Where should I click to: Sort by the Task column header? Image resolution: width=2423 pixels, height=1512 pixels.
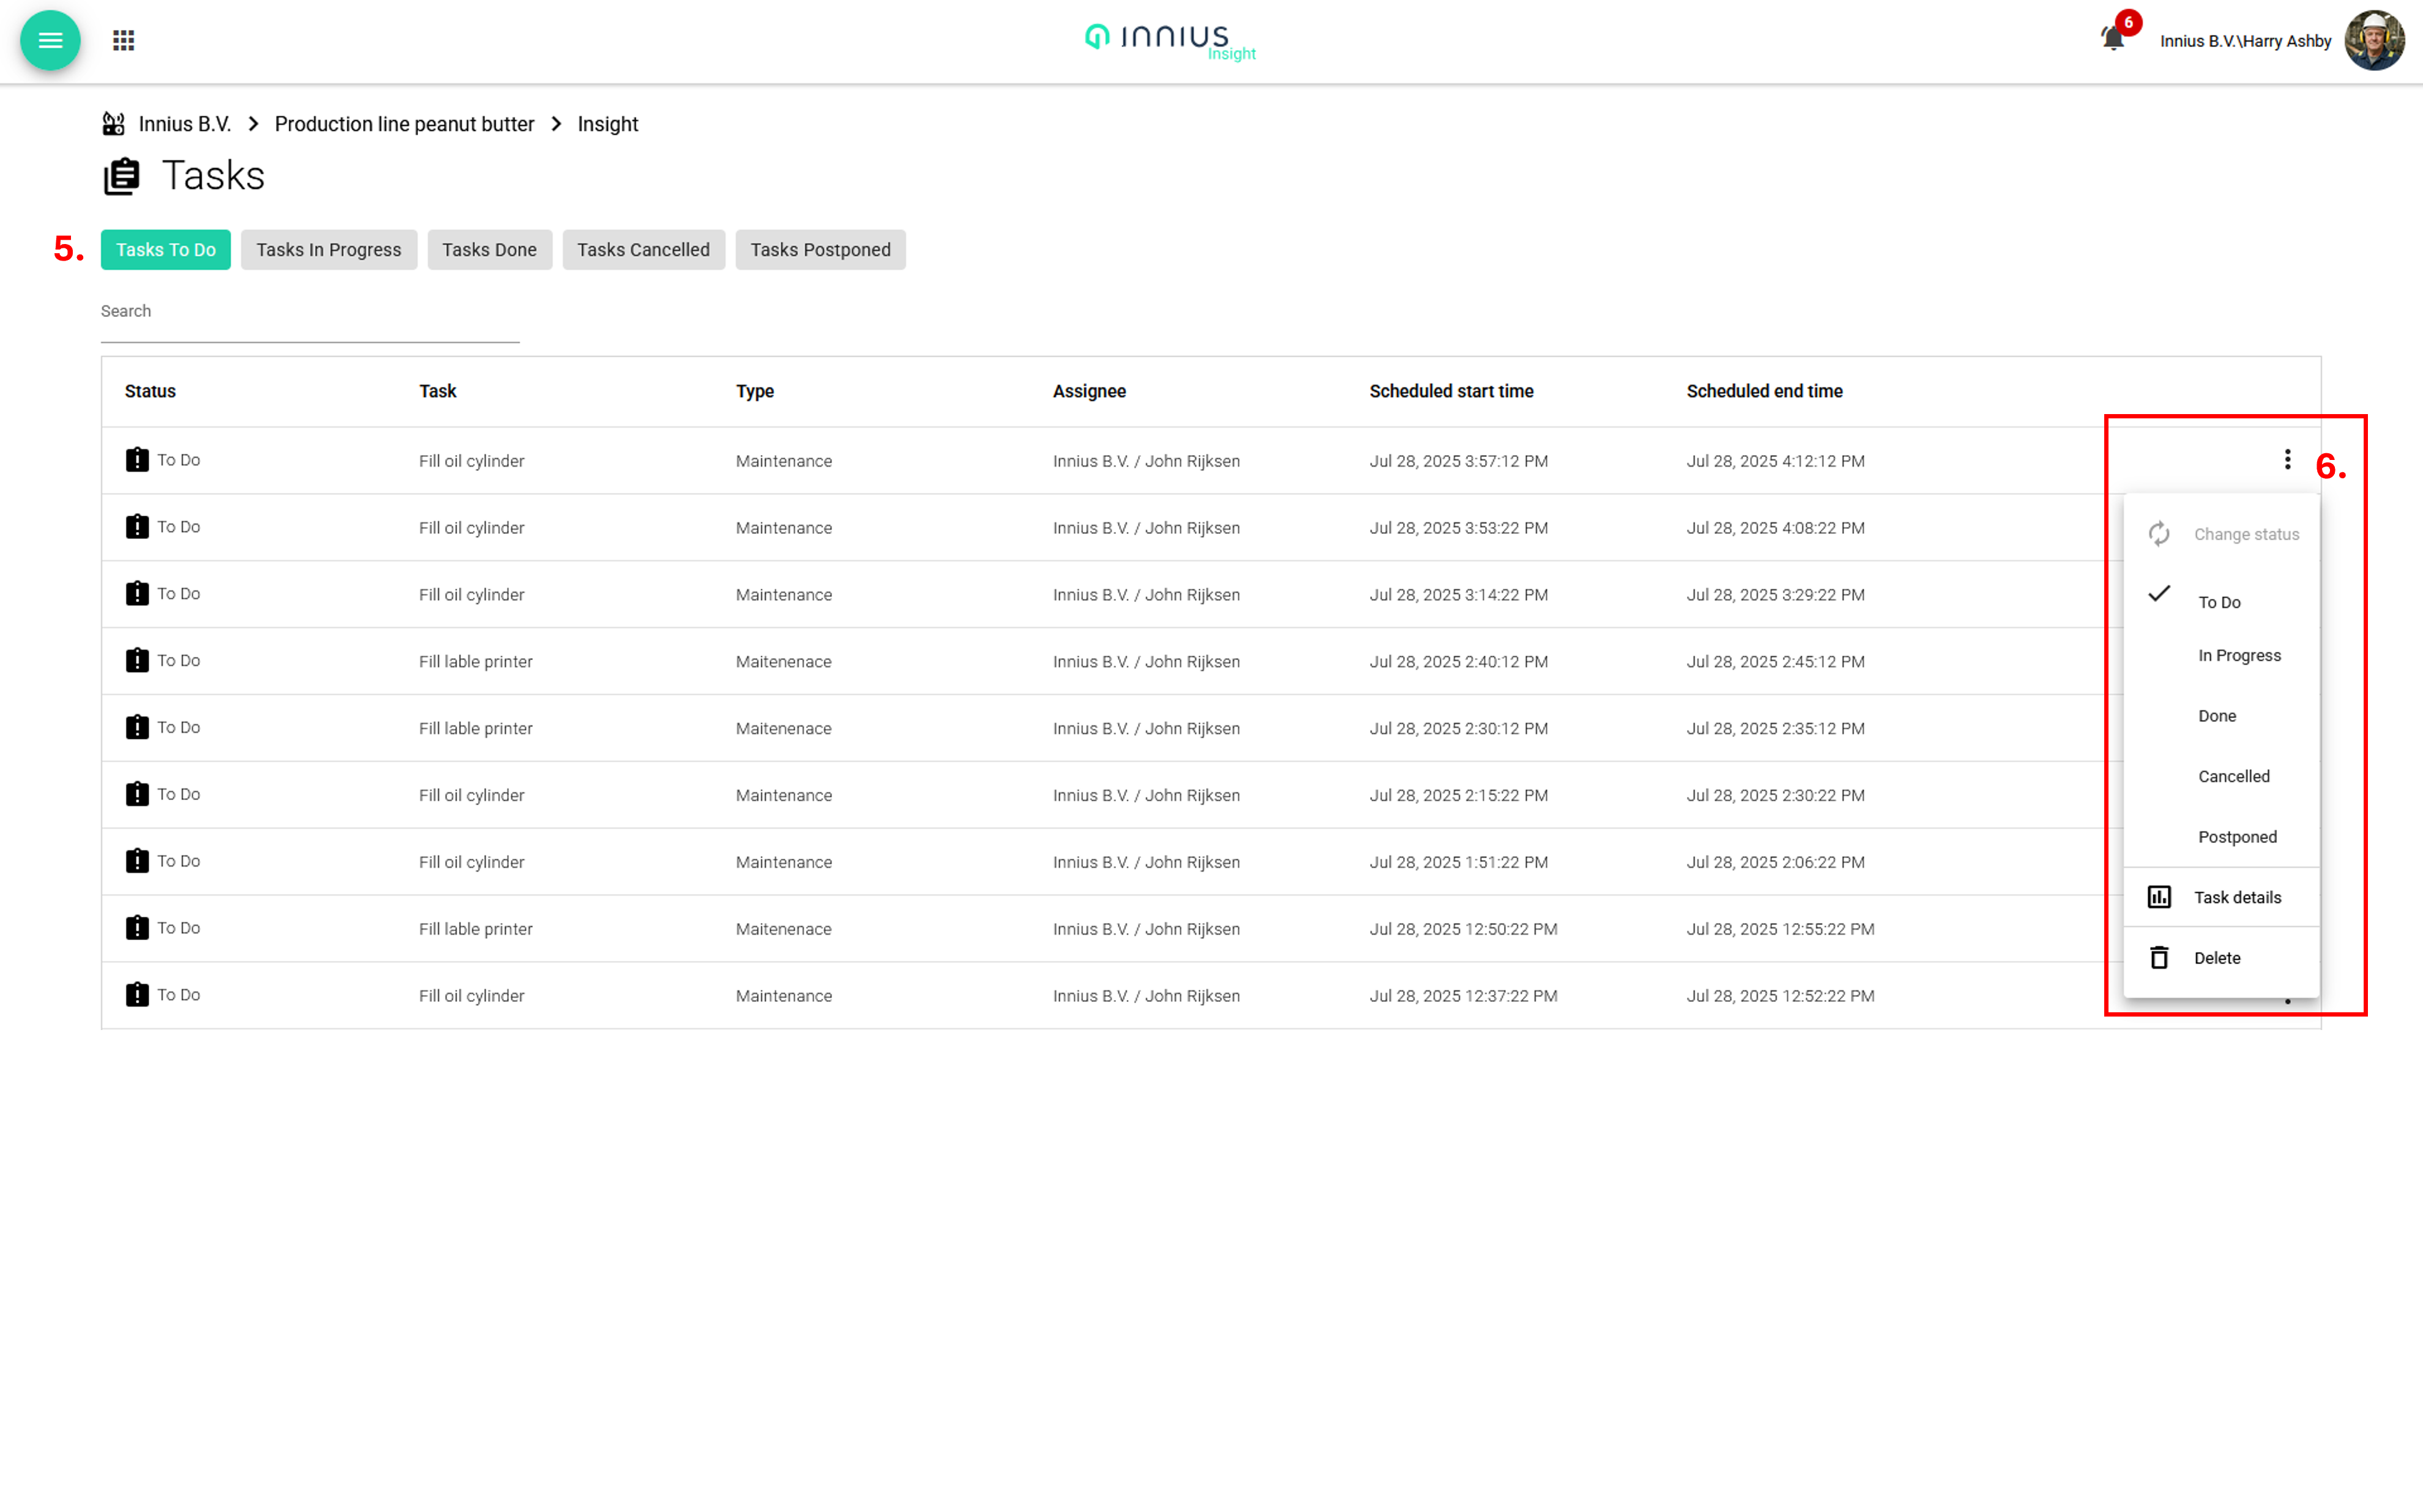[x=437, y=391]
